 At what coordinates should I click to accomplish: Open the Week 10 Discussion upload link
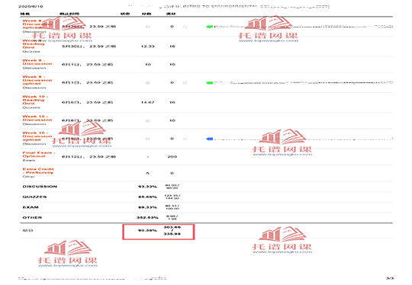tap(37, 136)
